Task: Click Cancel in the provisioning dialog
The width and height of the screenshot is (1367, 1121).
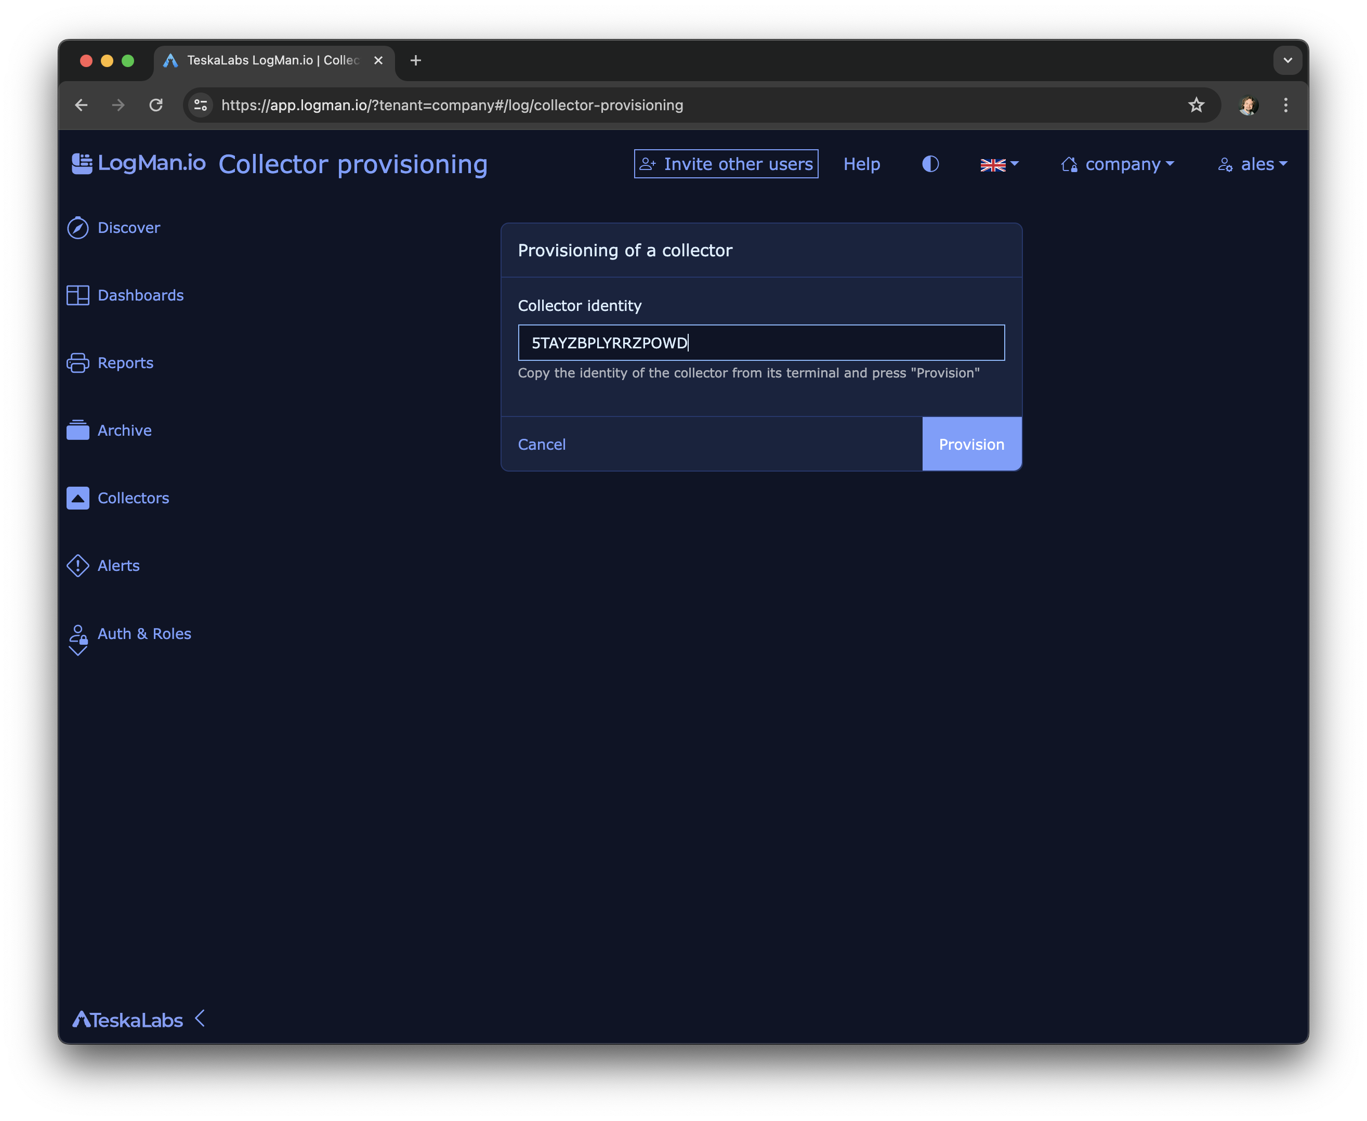Action: 542,444
